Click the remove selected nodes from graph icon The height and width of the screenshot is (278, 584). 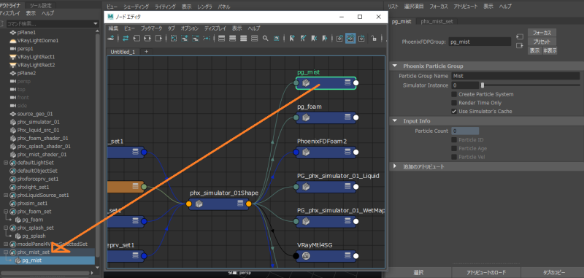[195, 39]
